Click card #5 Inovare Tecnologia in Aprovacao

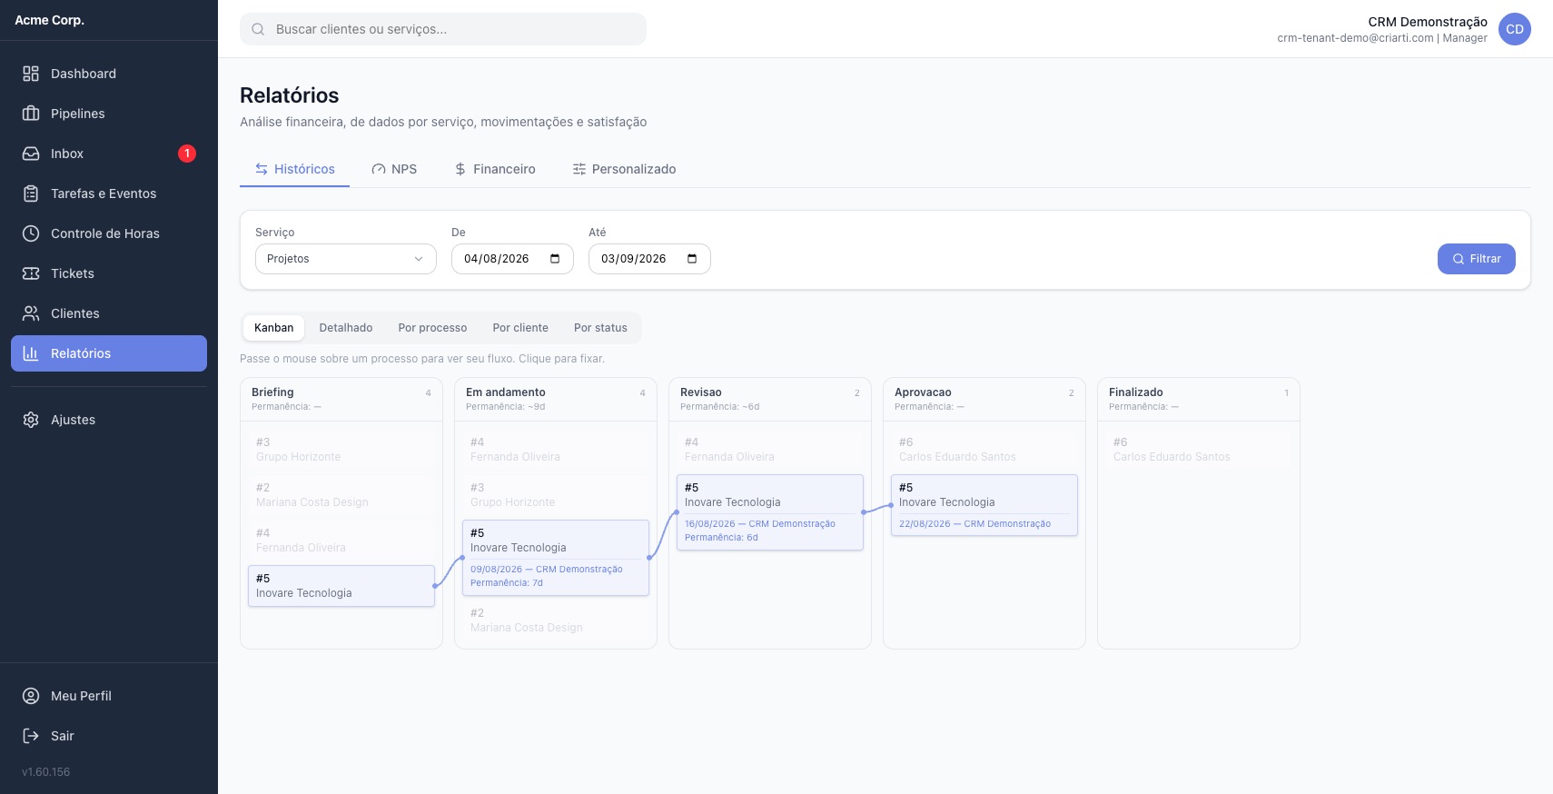[984, 505]
